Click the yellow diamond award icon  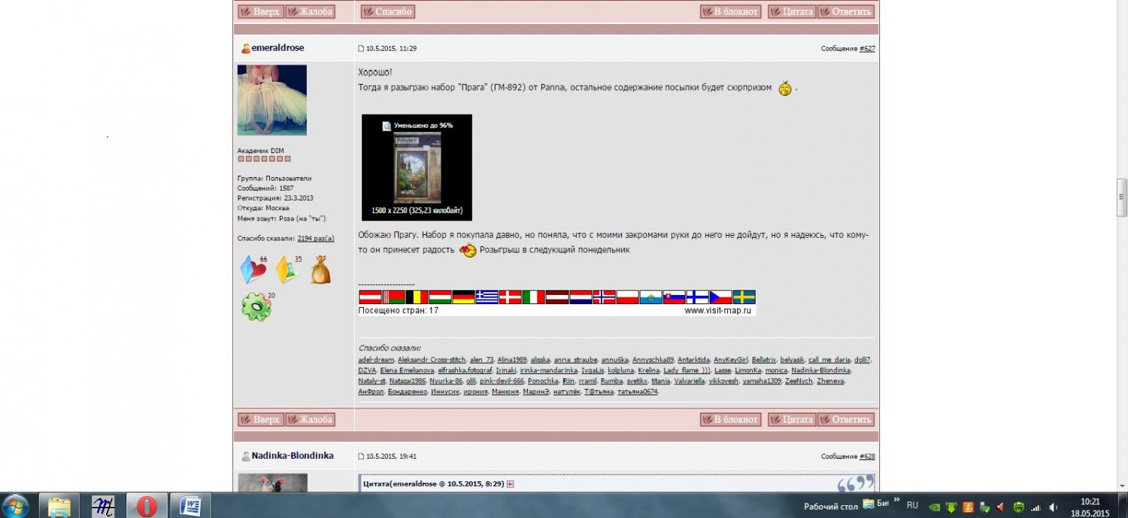click(x=287, y=270)
